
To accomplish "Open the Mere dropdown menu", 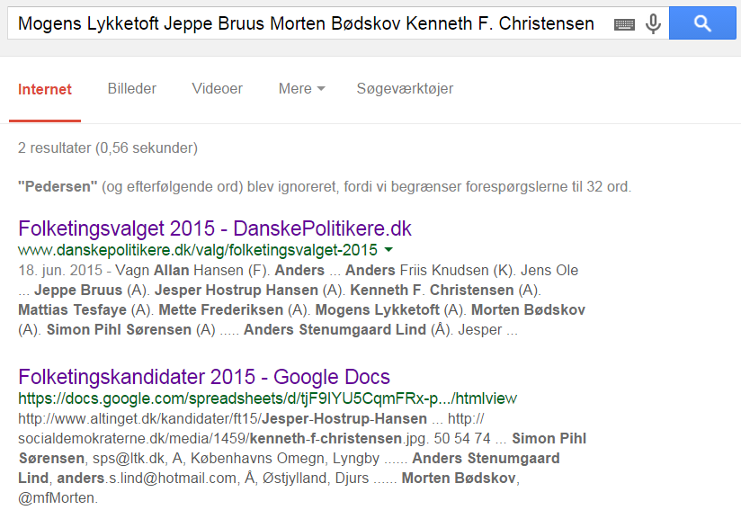I will click(301, 88).
